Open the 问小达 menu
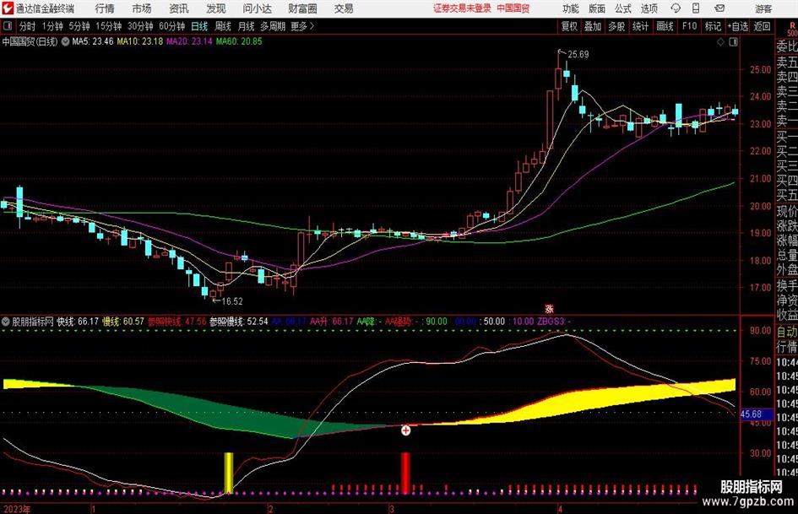The width and height of the screenshot is (798, 514). click(x=257, y=8)
